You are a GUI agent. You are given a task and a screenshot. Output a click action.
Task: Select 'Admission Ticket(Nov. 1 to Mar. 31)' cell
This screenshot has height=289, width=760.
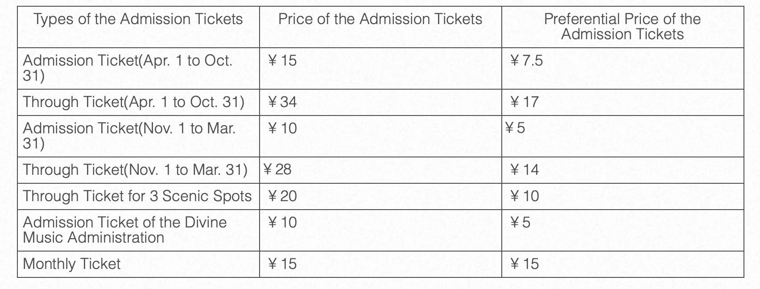(129, 136)
